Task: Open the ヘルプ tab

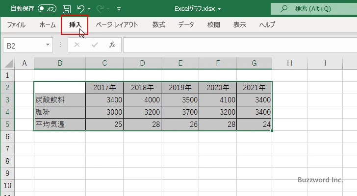Action: (267, 24)
